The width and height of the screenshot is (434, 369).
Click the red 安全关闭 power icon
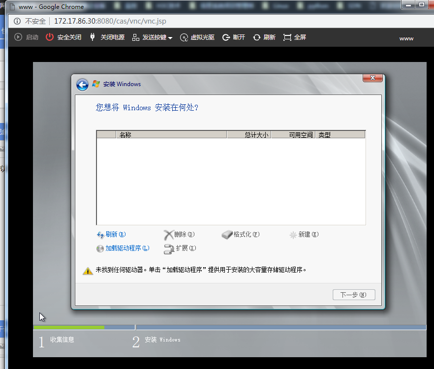[50, 37]
